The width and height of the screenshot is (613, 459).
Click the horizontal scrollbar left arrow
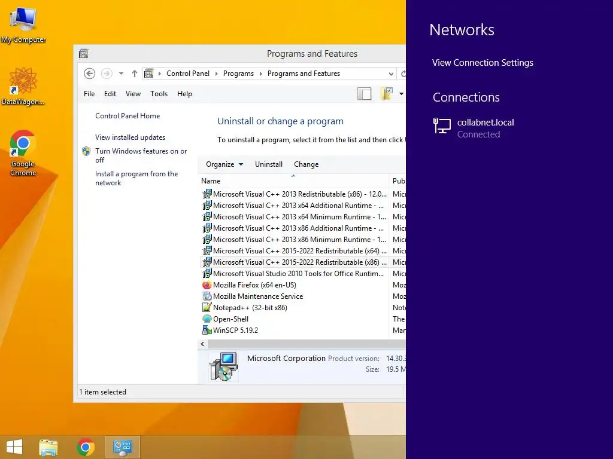point(202,344)
